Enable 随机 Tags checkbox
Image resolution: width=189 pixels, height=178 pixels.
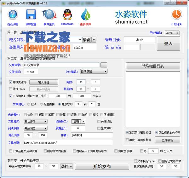[10, 89]
